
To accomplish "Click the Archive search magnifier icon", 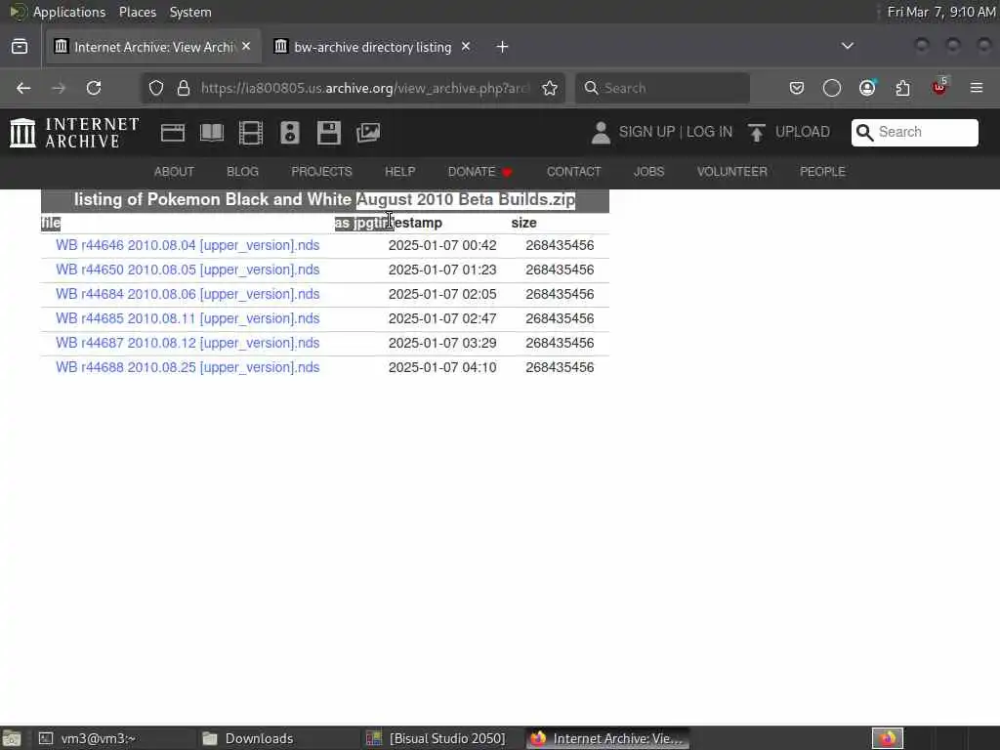I will (x=864, y=132).
